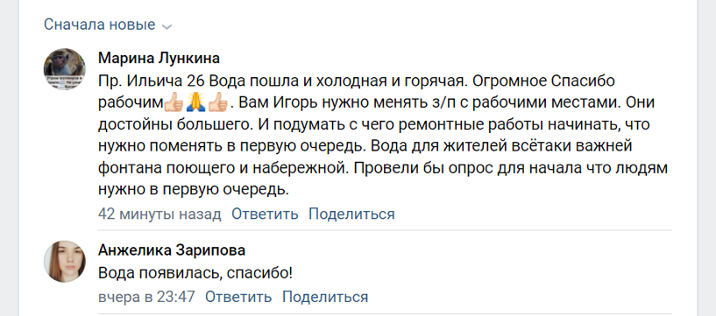Click the empty gray margin right of the comments
The width and height of the screenshot is (716, 316).
tap(706, 158)
